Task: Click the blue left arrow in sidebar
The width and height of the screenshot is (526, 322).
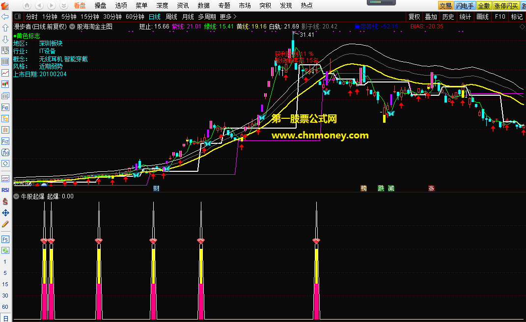Action: coord(5,17)
